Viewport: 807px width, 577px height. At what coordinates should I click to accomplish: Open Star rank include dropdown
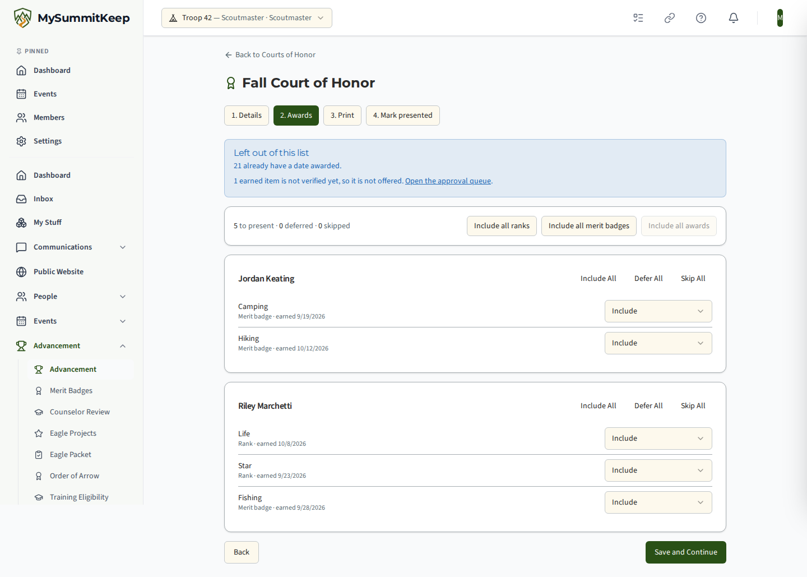[x=658, y=470]
